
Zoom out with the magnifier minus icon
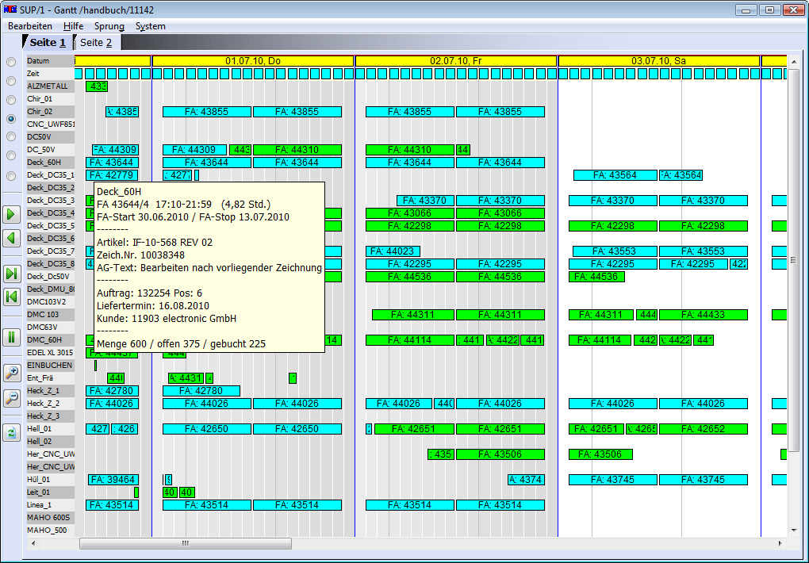click(x=11, y=397)
